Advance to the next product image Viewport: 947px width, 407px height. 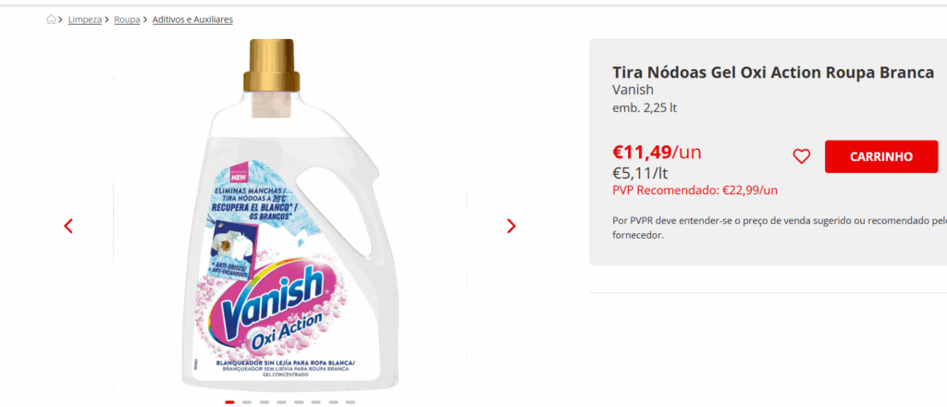(511, 226)
